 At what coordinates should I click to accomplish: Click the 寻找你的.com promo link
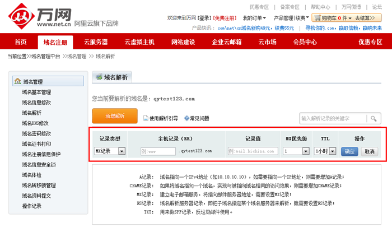[x=344, y=28]
